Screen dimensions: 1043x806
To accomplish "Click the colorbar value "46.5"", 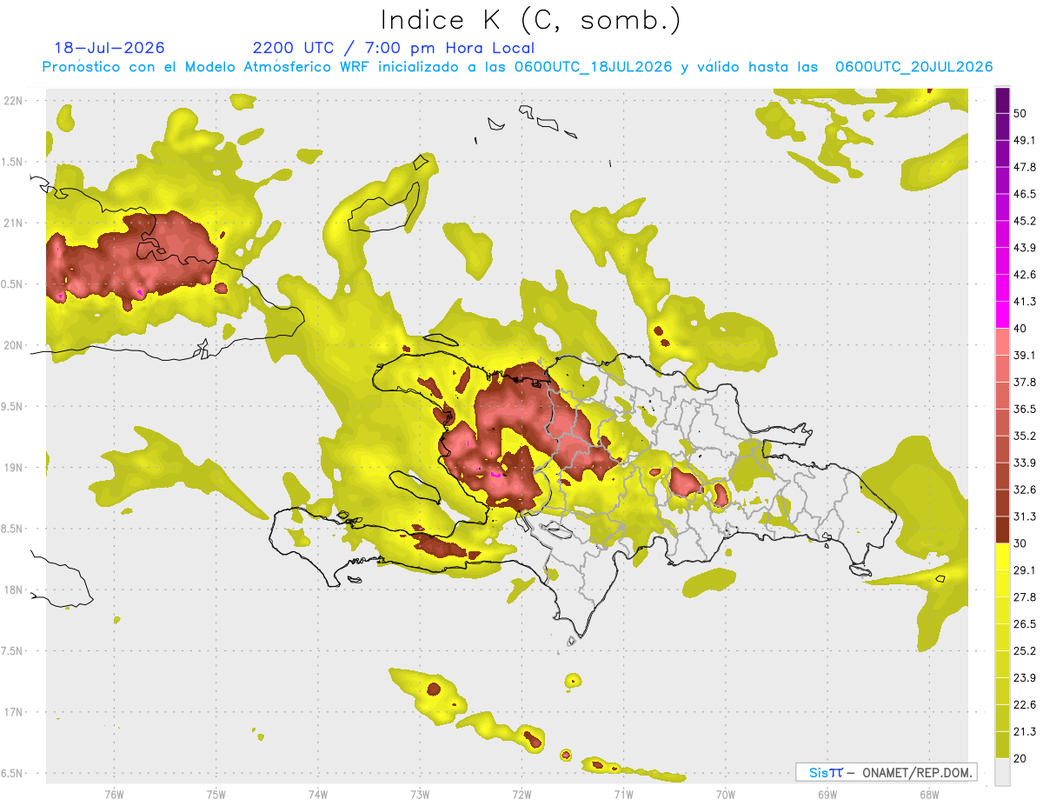I will pyautogui.click(x=1025, y=194).
